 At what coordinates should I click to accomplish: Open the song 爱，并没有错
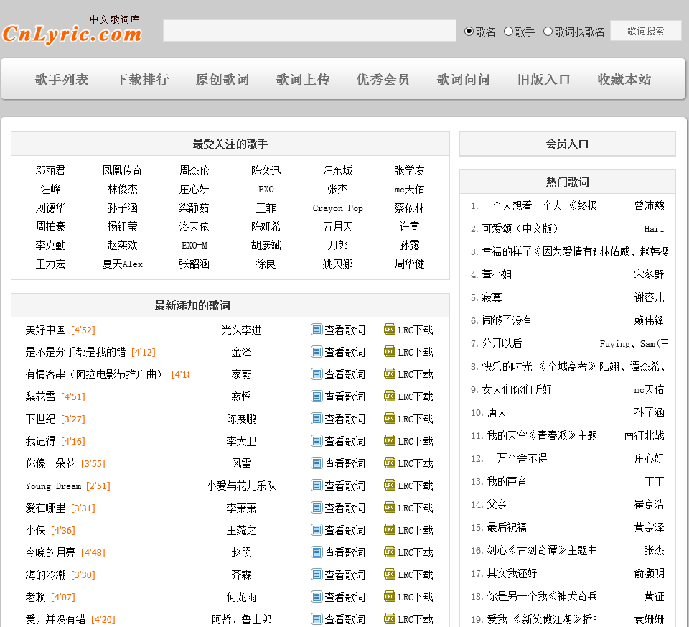click(x=55, y=619)
